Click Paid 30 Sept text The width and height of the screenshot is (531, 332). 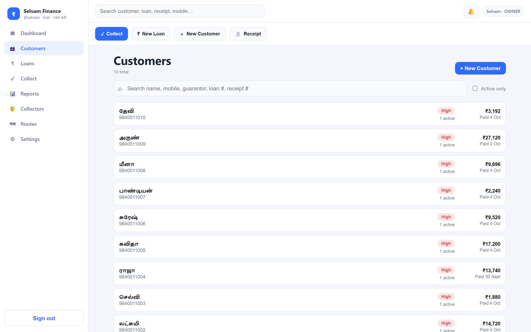488,277
